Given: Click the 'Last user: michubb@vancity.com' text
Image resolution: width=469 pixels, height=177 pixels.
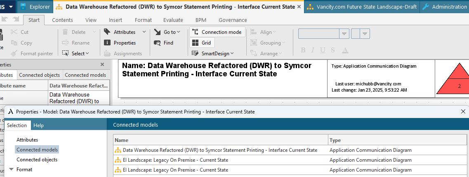Looking at the screenshot, I should (x=368, y=84).
